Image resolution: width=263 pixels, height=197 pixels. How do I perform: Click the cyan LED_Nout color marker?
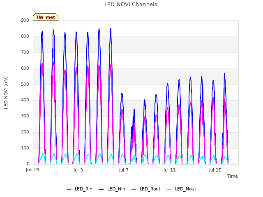coord(169,190)
